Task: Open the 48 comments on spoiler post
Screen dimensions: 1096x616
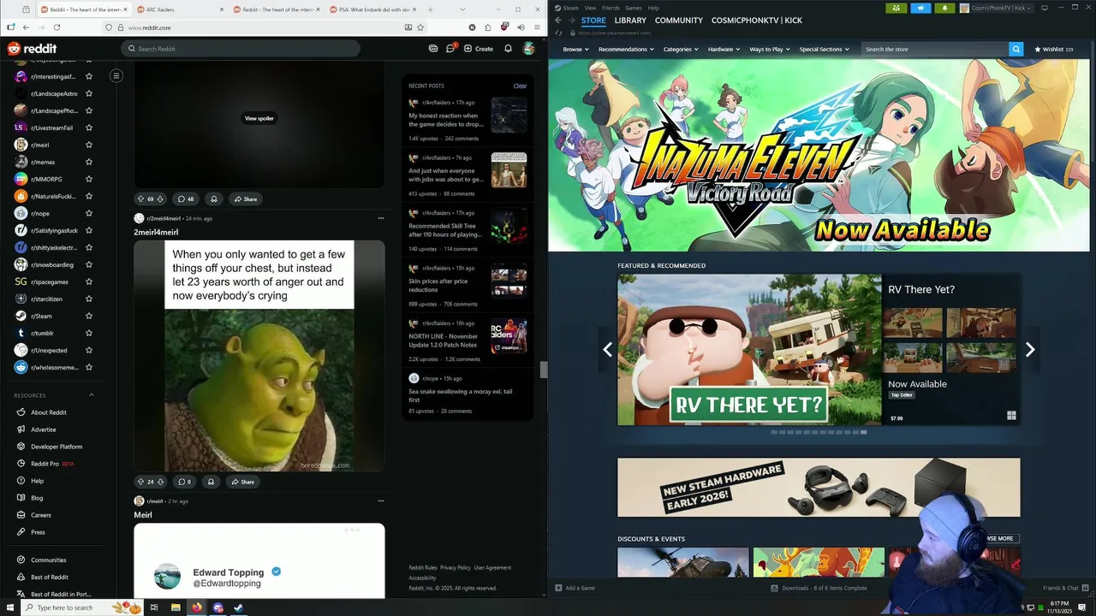Action: 185,198
